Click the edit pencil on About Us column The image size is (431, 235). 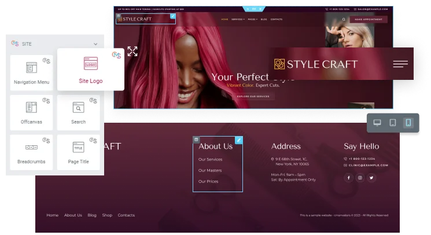click(x=239, y=140)
